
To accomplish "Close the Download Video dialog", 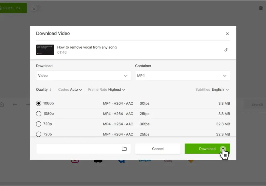I will (x=227, y=34).
